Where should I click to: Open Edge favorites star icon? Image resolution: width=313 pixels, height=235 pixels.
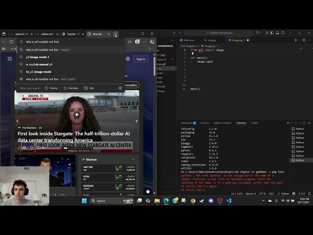click(x=130, y=42)
